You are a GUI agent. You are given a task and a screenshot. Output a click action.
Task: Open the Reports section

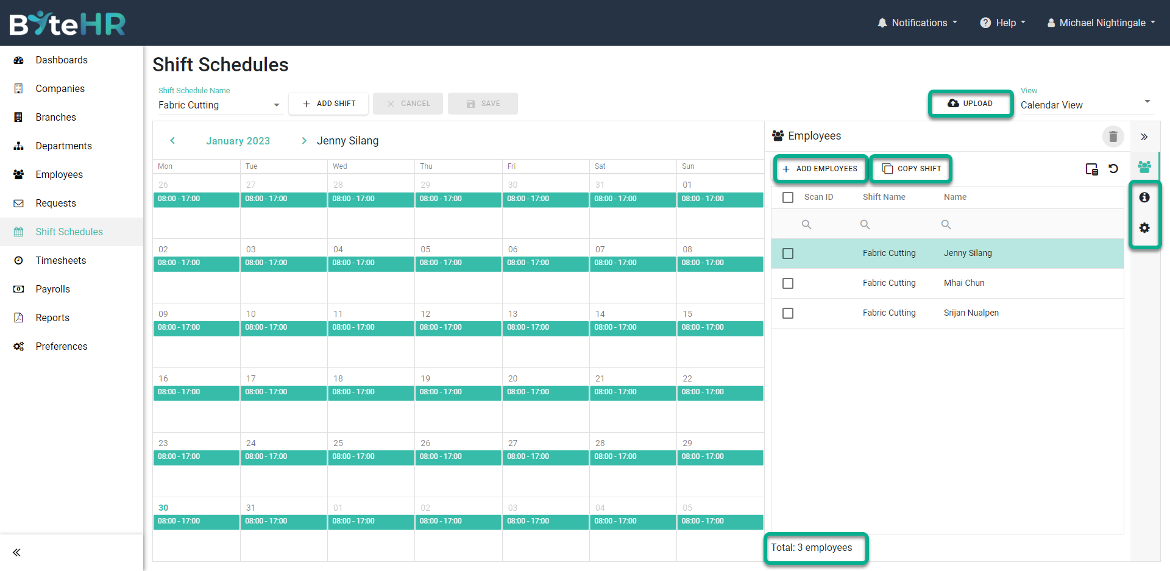coord(52,318)
